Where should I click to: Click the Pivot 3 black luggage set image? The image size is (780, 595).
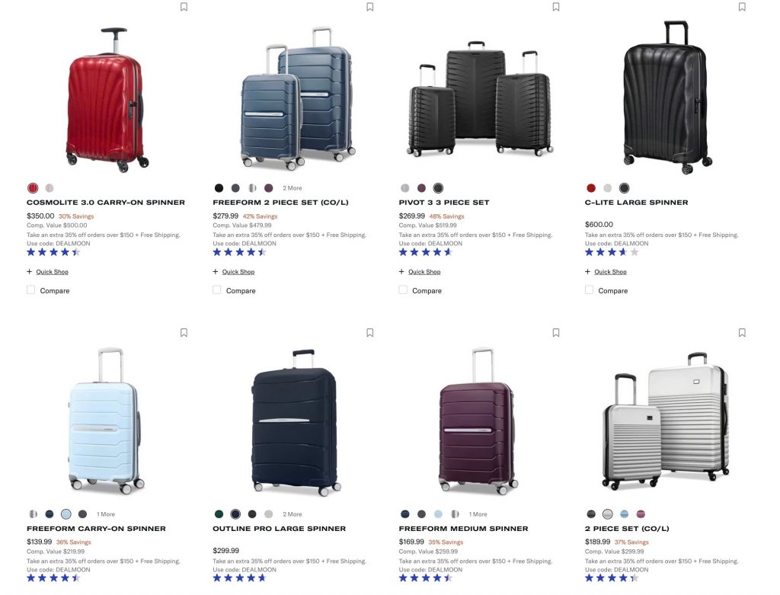point(480,98)
